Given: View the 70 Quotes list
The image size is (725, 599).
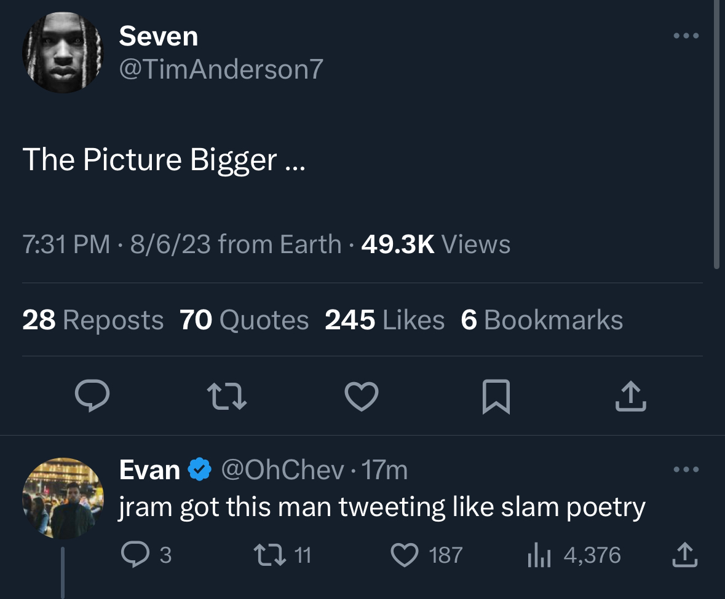Looking at the screenshot, I should tap(244, 320).
